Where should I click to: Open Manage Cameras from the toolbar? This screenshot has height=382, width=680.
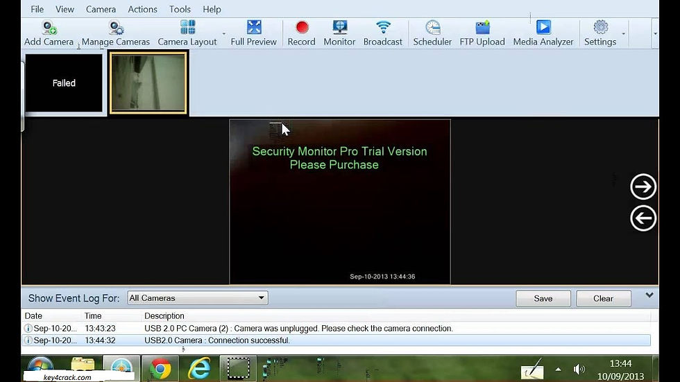coord(115,33)
